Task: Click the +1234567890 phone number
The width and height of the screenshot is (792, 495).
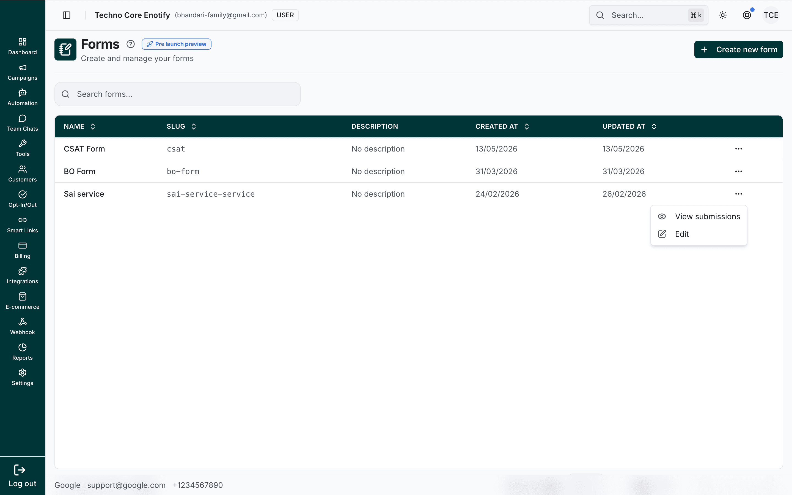Action: pos(198,485)
